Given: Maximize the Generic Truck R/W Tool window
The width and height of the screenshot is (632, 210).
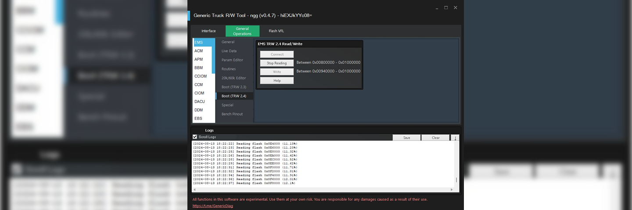Looking at the screenshot, I should [446, 7].
